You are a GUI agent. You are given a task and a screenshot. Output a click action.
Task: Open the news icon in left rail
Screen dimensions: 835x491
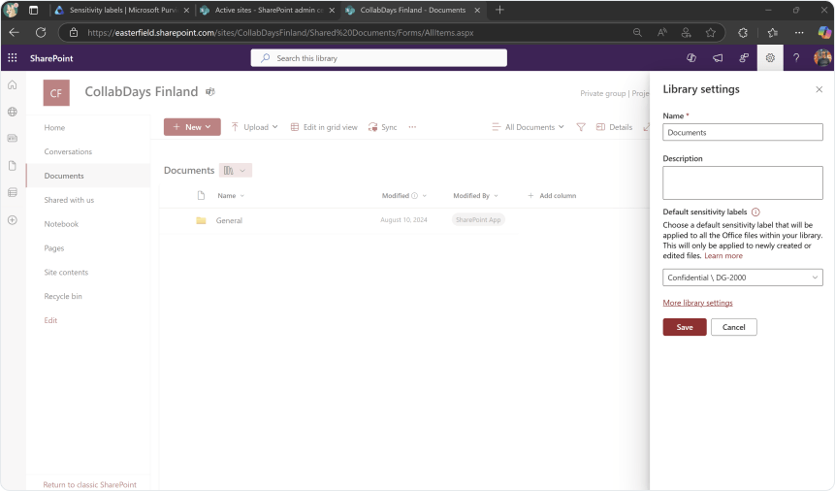(13, 139)
